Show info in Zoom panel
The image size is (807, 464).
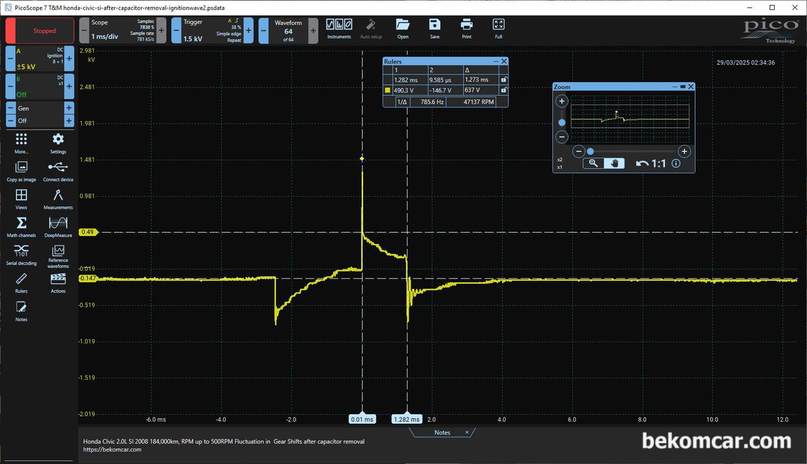(x=676, y=163)
